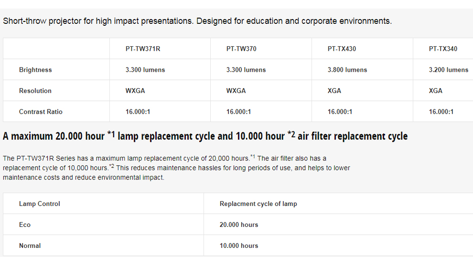Screen dimensions: 473x266
Task: Select the Normal lamp control row
Action: tap(238, 245)
